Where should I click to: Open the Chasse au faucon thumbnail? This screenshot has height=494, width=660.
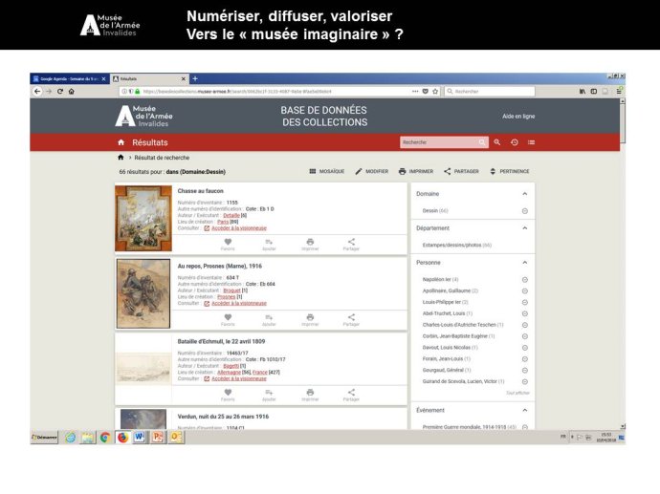[143, 219]
